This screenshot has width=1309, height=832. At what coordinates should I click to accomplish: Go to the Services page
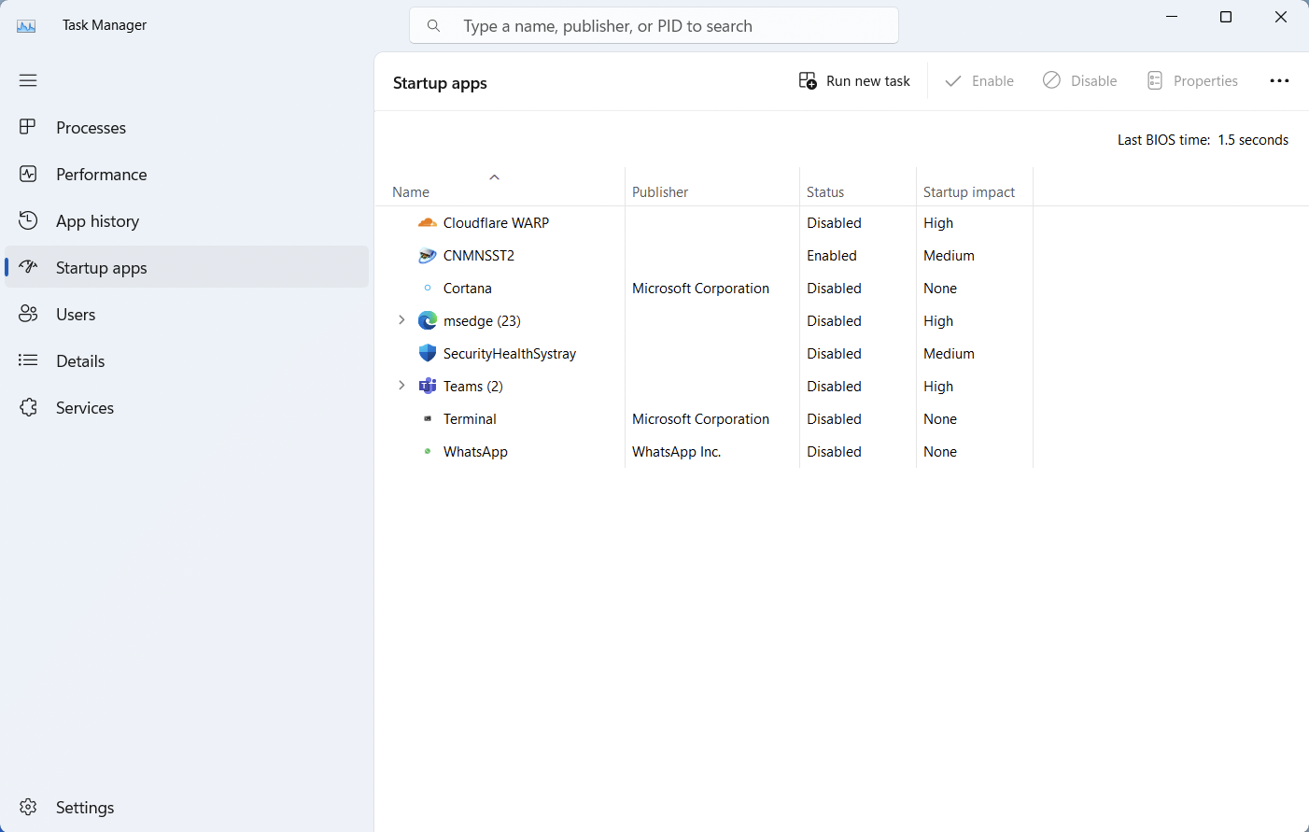[85, 408]
